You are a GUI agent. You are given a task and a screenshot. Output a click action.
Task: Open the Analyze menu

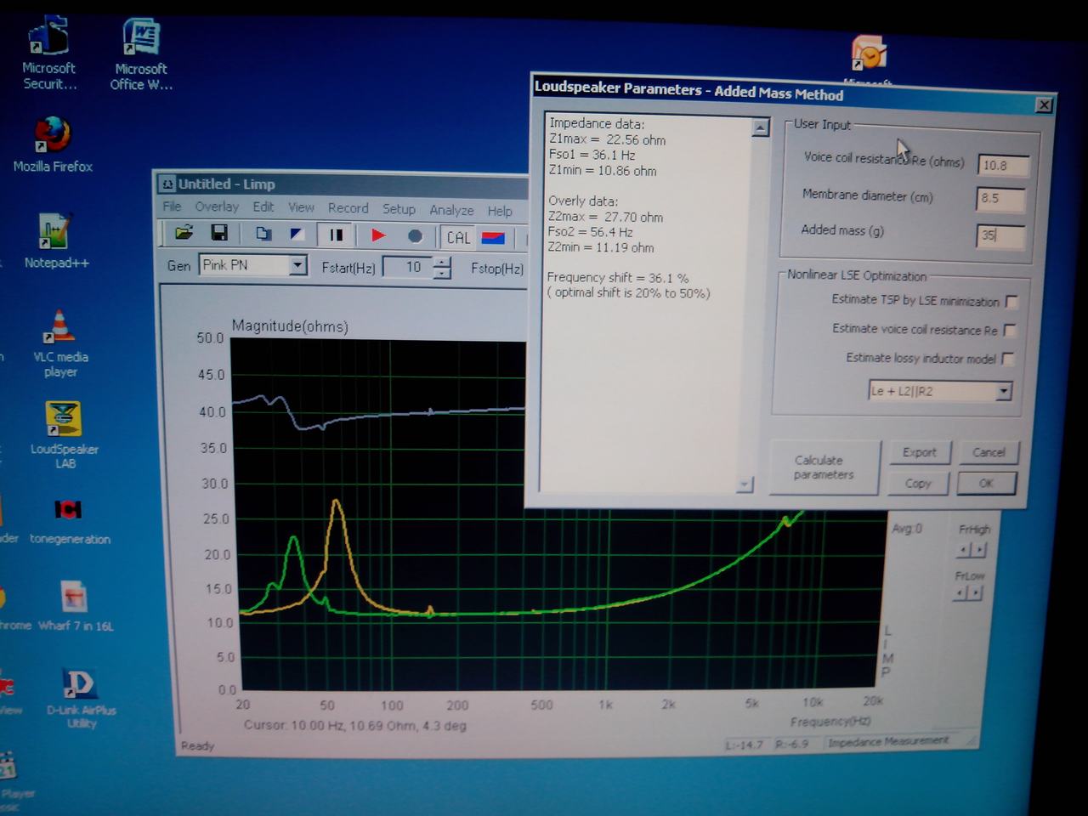coord(451,210)
